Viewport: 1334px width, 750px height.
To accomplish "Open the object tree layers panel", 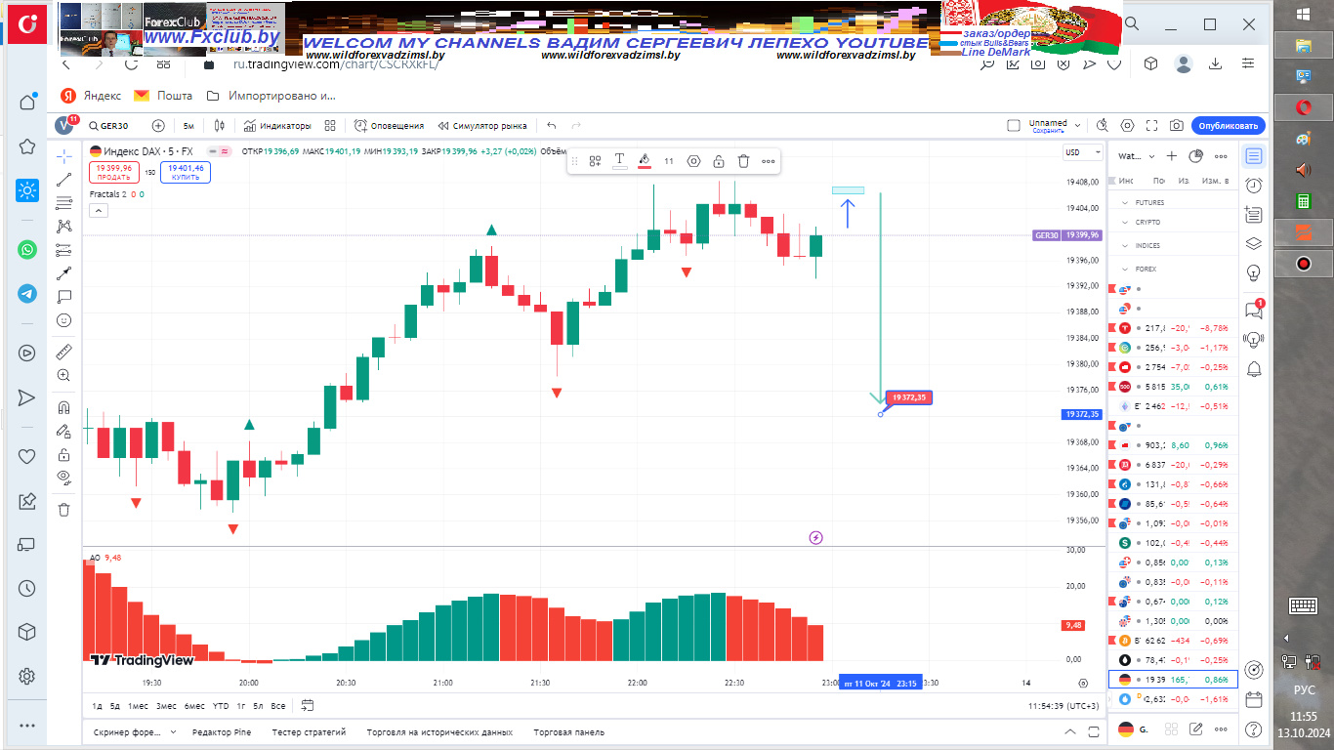I will [x=1254, y=244].
